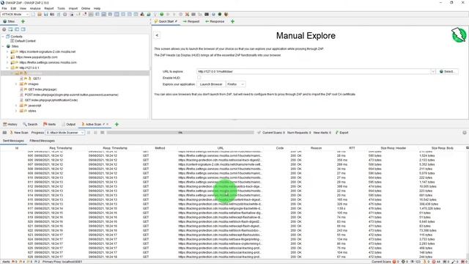The height and width of the screenshot is (264, 469).
Task: Open the Online menu
Action: (x=86, y=8)
